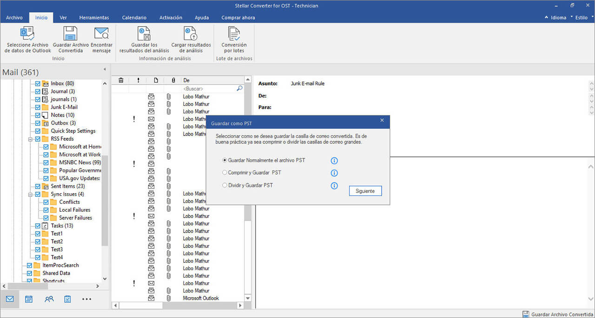This screenshot has height=318, width=595.
Task: Collapse the Mail folder pane arrow
Action: point(105,69)
